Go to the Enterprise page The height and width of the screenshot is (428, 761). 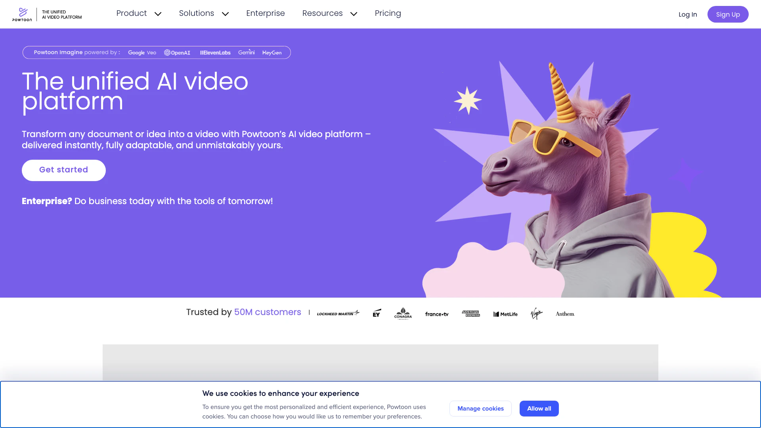pos(265,13)
